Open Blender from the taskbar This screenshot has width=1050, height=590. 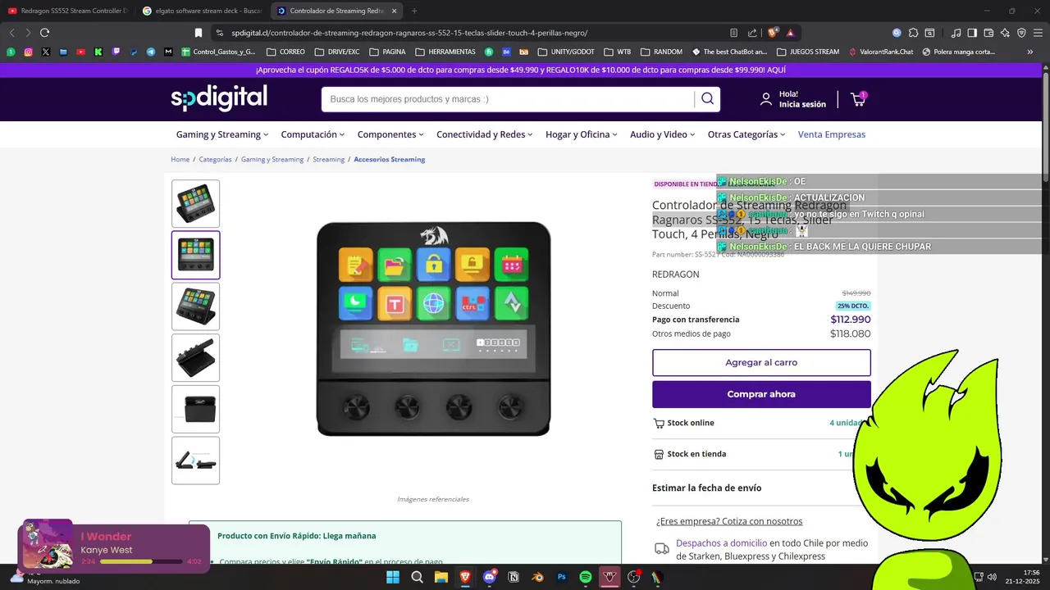coord(537,577)
